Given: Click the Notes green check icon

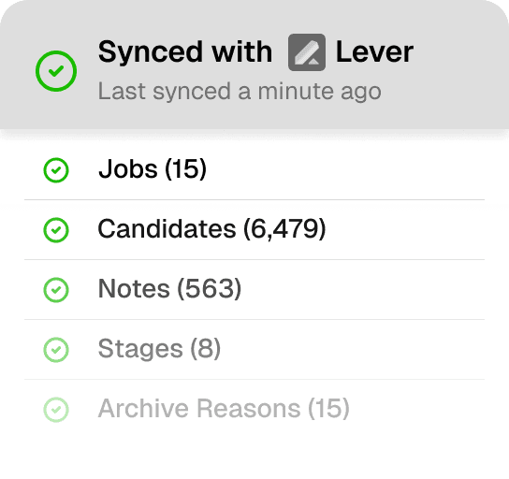Looking at the screenshot, I should [x=56, y=290].
